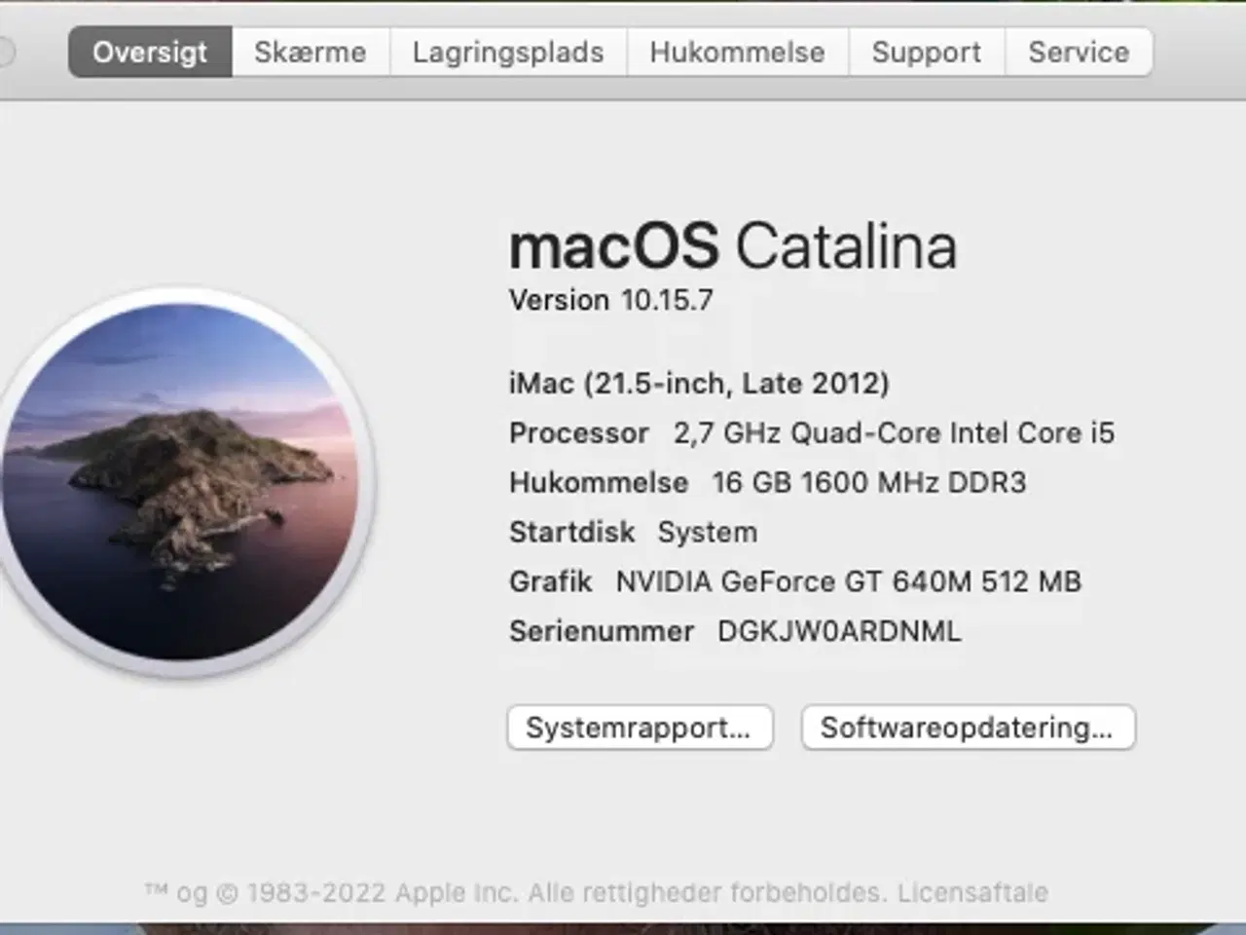Click 2,7 GHz Quad-Core Intel Core i5
The image size is (1246, 935).
894,432
